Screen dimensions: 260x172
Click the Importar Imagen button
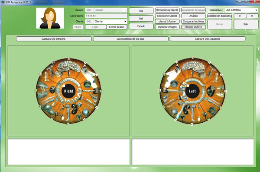click(167, 27)
